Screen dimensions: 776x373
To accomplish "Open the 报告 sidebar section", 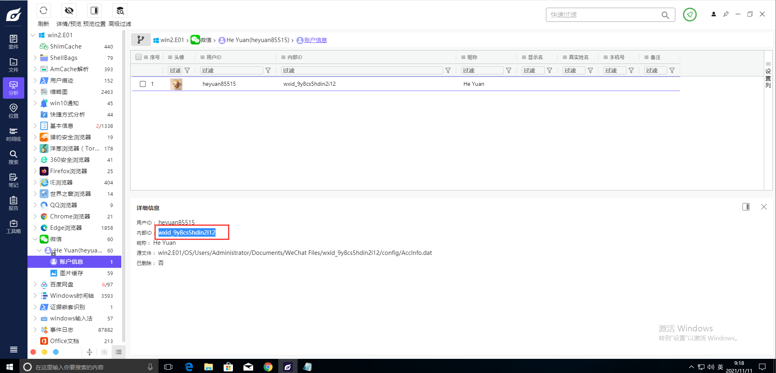I will [13, 203].
